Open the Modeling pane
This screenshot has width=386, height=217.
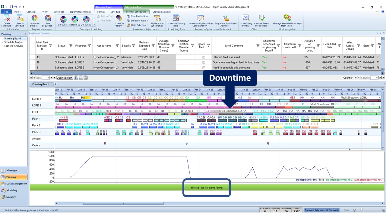14,190
